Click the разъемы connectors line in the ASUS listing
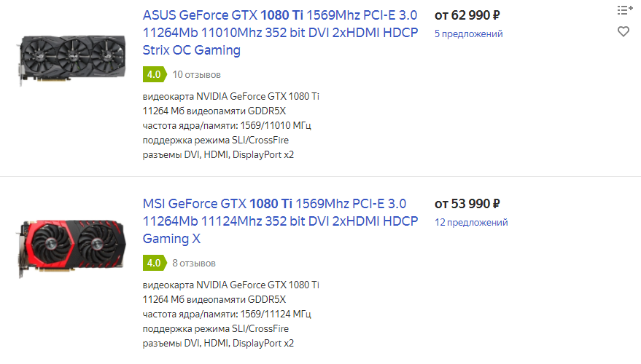Viewport: 641px width, 364px height. click(x=218, y=155)
